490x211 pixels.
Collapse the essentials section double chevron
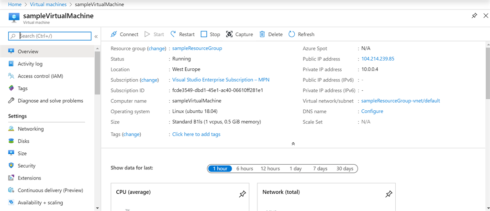[293, 144]
